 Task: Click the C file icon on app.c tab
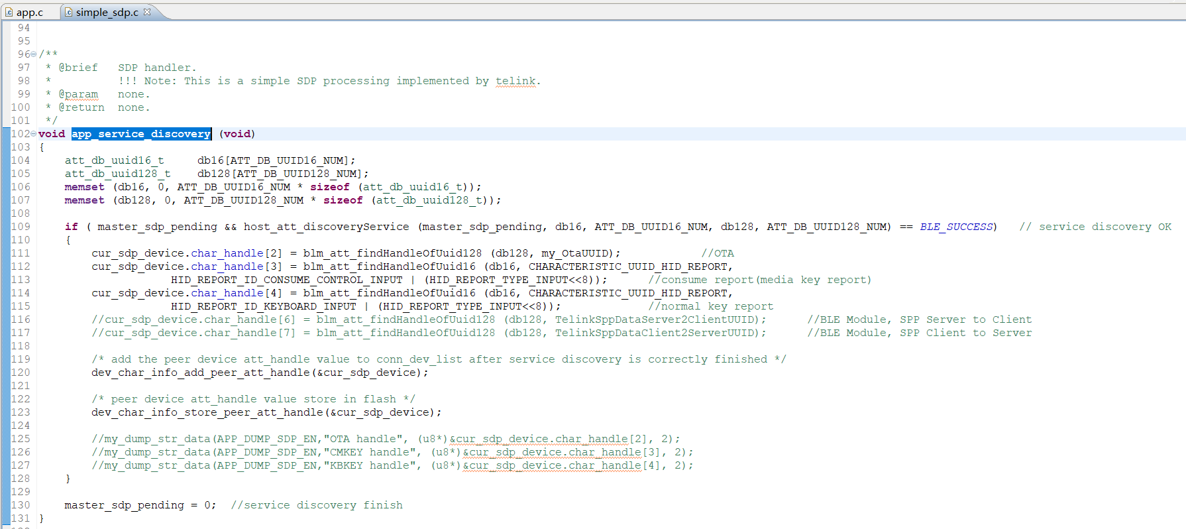(x=9, y=13)
